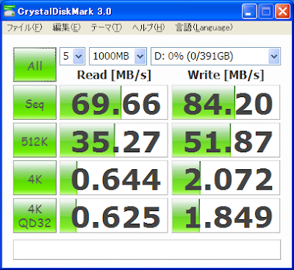This screenshot has height=270, width=294.
Task: Start the 4K QD32 test
Action: 35,216
